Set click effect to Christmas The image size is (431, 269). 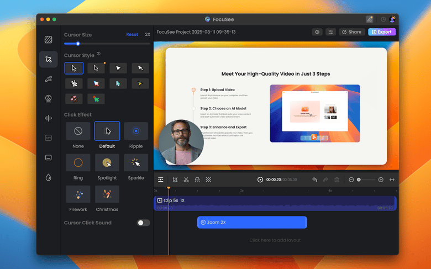(x=107, y=194)
